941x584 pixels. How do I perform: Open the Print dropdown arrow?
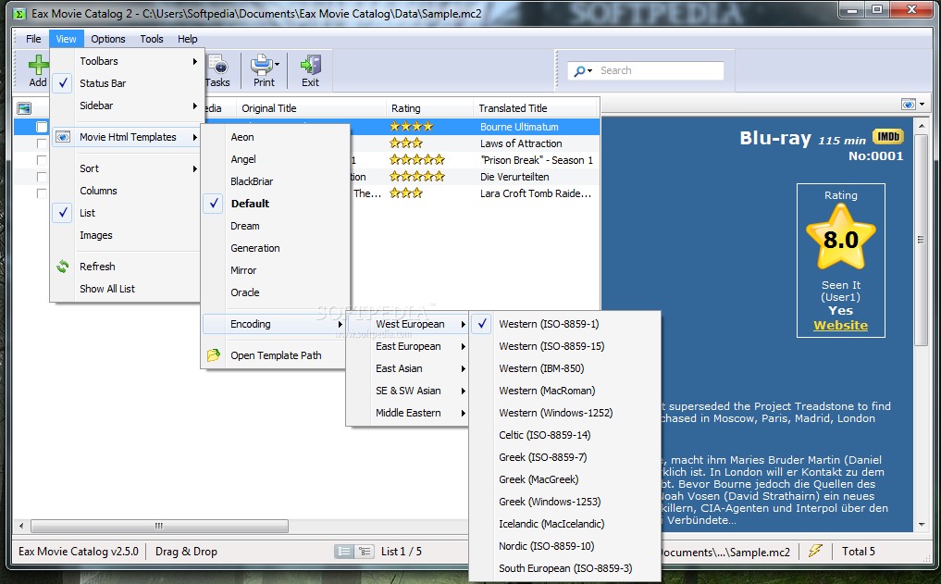pyautogui.click(x=277, y=64)
